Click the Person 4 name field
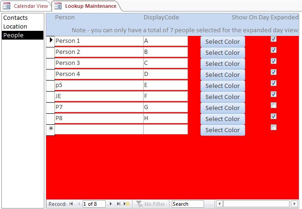The height and width of the screenshot is (209, 302). [99, 74]
